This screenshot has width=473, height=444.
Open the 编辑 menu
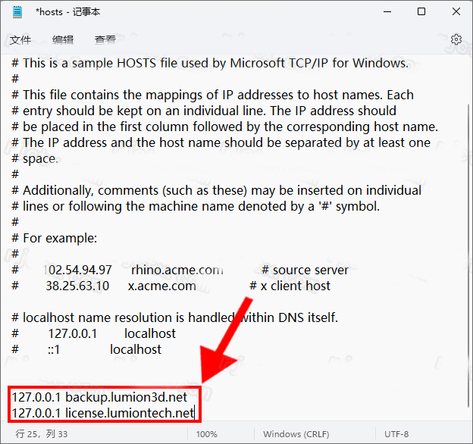pos(63,40)
